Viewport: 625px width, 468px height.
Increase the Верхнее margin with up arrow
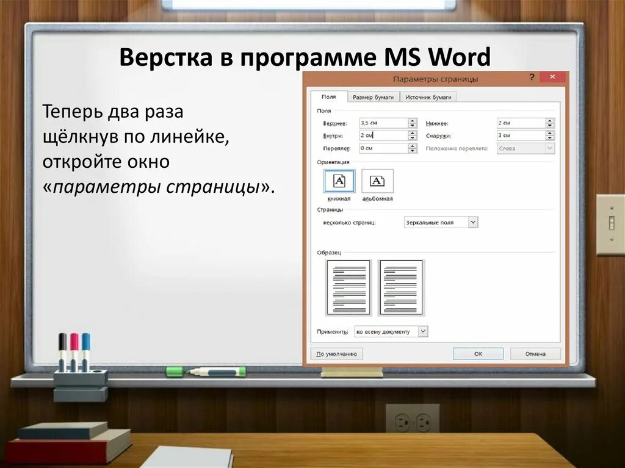tap(413, 120)
